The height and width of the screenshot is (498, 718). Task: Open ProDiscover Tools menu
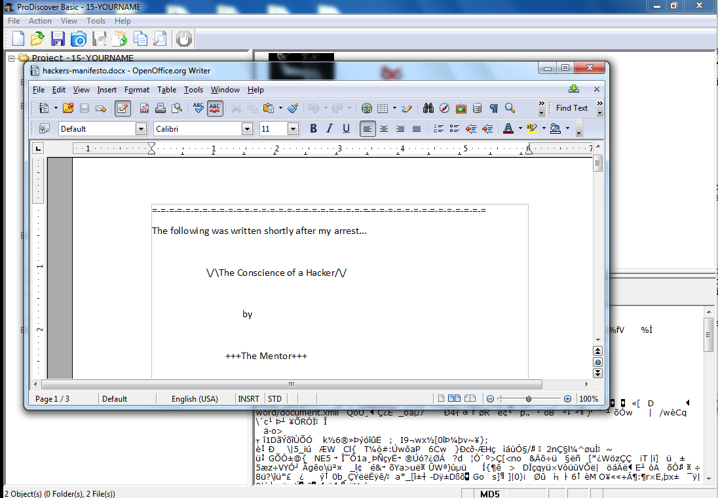coord(96,20)
